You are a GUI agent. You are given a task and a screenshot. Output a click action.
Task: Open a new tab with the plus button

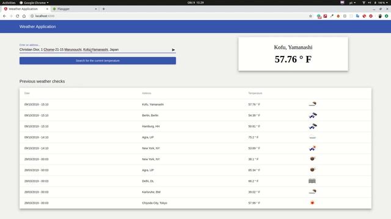tap(103, 9)
